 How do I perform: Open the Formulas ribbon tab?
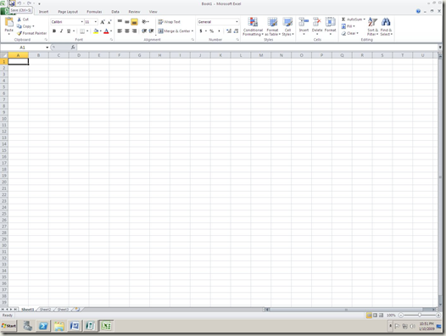[94, 12]
